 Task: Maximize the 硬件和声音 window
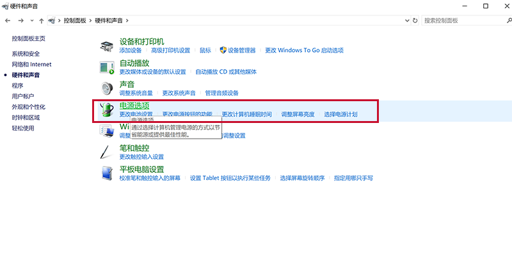[486, 6]
